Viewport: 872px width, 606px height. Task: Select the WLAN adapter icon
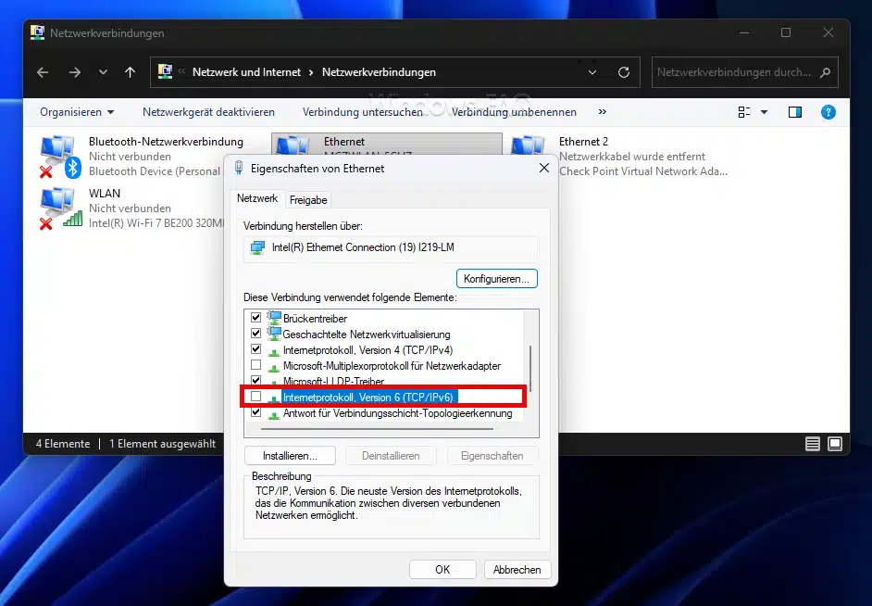(x=59, y=208)
